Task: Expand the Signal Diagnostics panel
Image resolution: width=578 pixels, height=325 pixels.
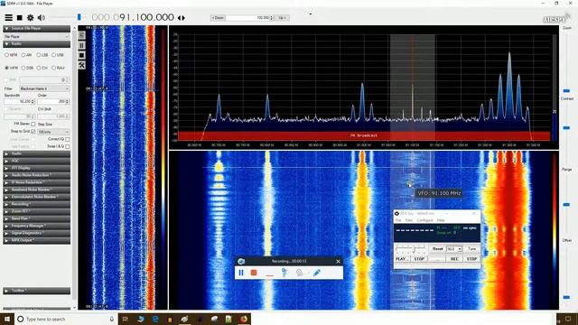Action: click(x=36, y=233)
